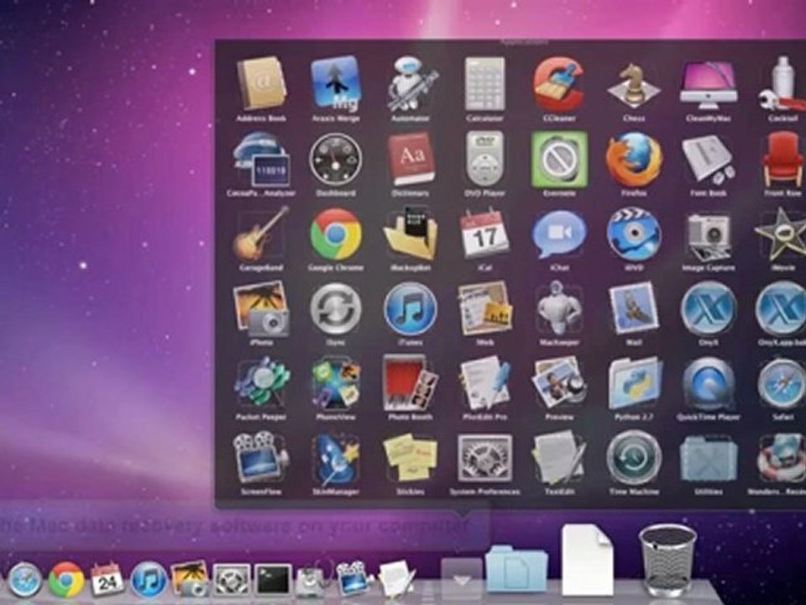The width and height of the screenshot is (806, 605).
Task: Open System Preferences in the Applications stack
Action: point(484,459)
